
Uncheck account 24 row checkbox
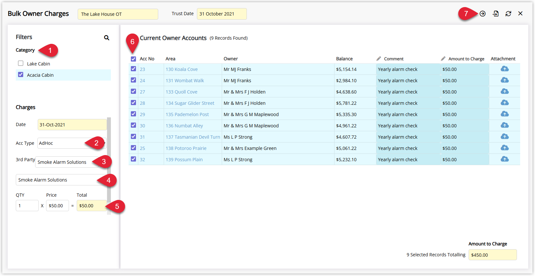133,80
